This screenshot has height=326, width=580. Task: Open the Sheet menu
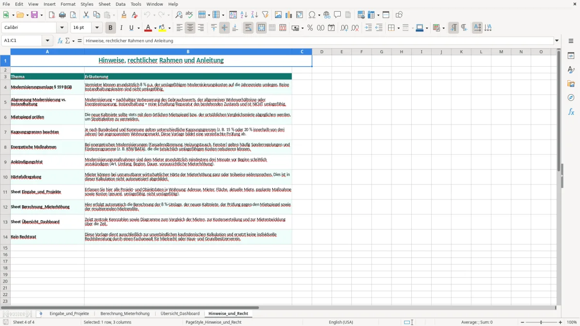coord(104,4)
